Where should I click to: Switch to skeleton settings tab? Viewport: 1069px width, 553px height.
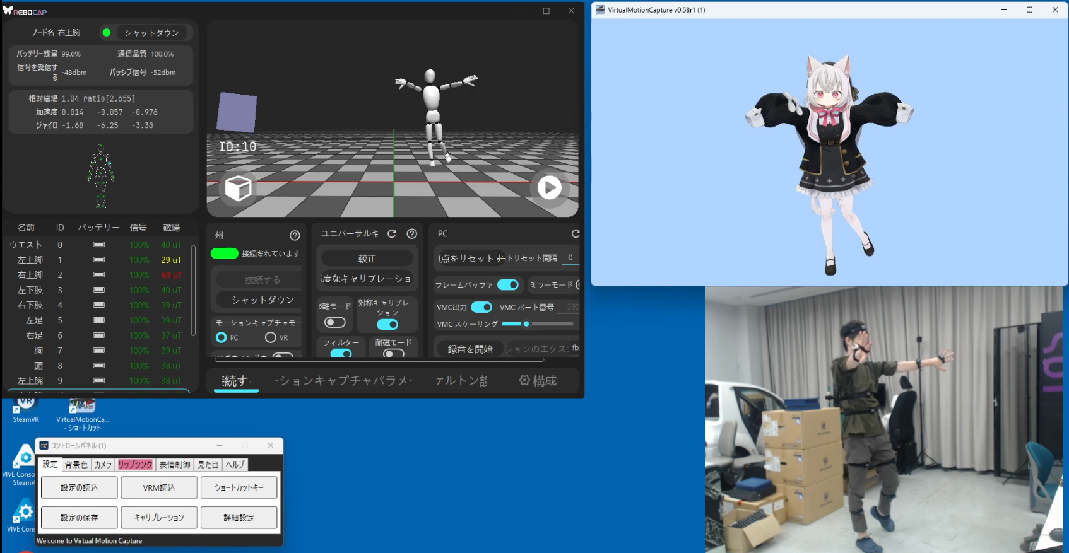pos(461,381)
